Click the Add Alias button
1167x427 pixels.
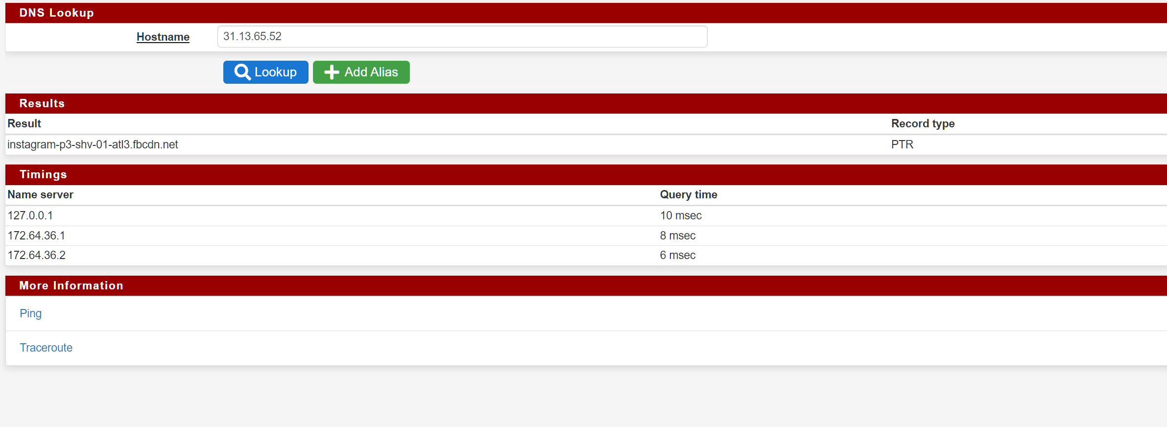361,72
